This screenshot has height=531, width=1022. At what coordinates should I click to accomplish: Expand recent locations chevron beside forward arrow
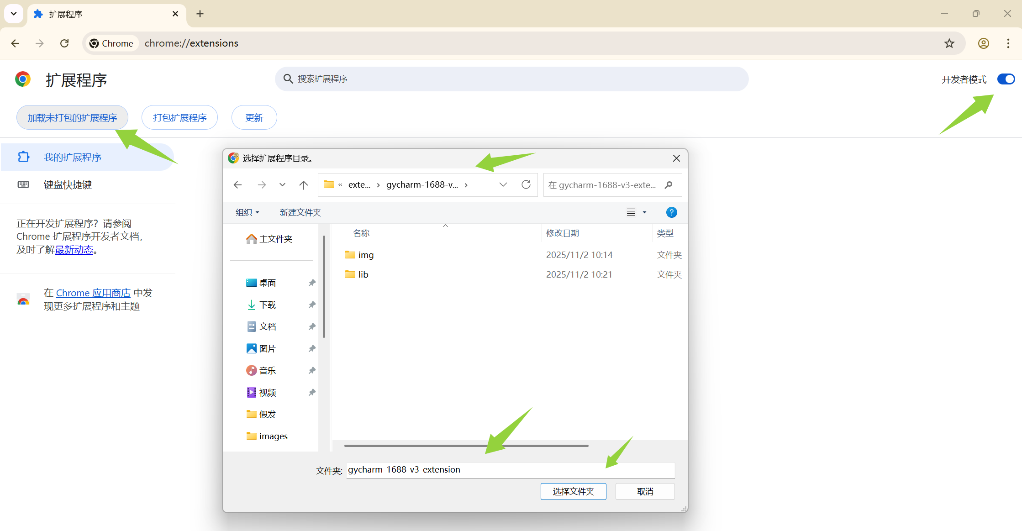click(282, 185)
